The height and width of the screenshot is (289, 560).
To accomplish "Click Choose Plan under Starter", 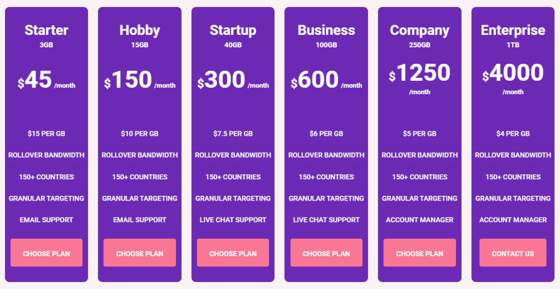I will coord(46,253).
